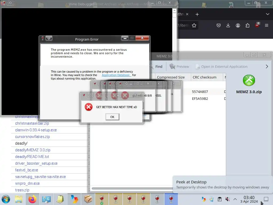
Task: Open the clamwin-0.99.4-setup.exe link
Action: (x=36, y=130)
